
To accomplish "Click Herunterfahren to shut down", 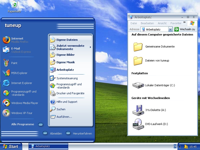I will (79, 133).
